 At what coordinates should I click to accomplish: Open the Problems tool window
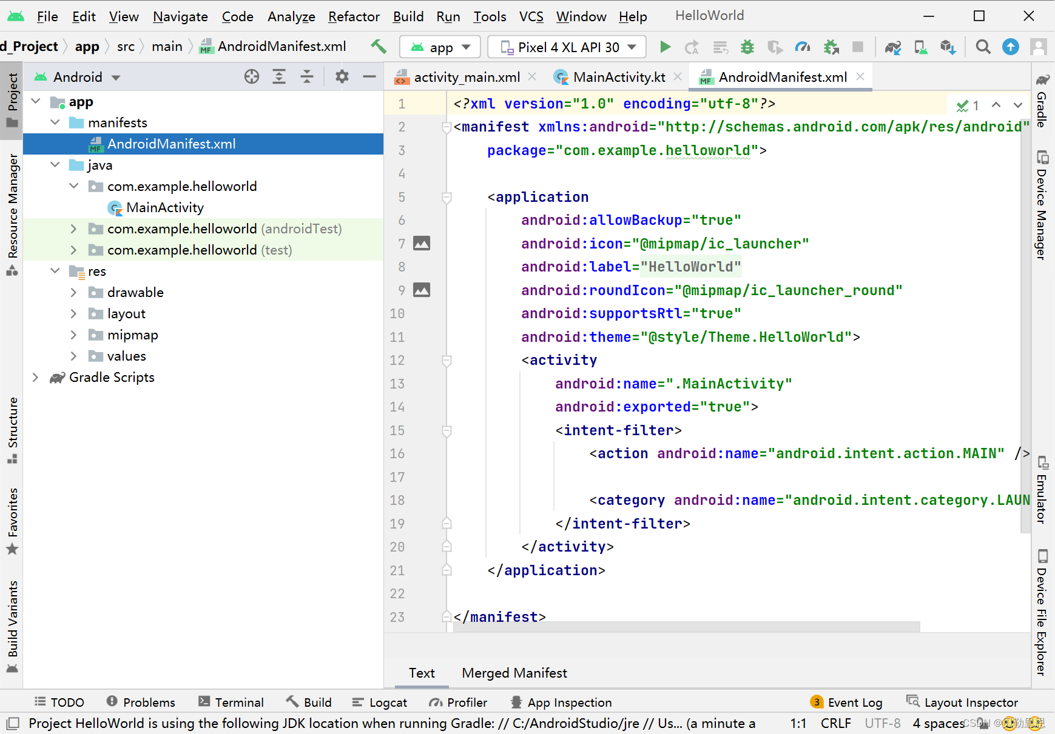pos(141,702)
